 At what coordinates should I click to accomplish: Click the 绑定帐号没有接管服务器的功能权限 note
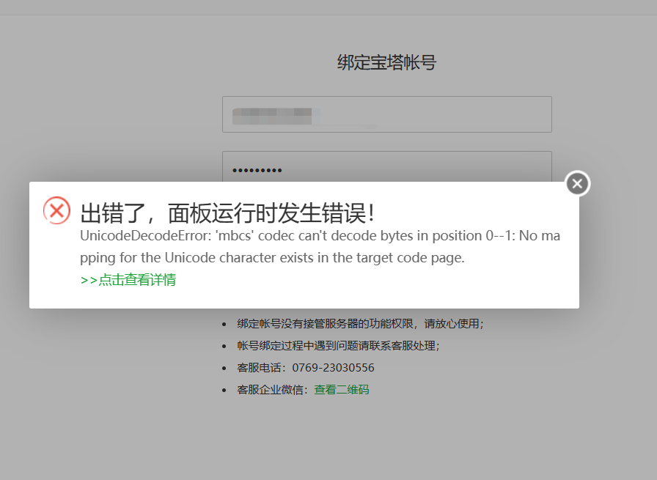click(x=360, y=324)
